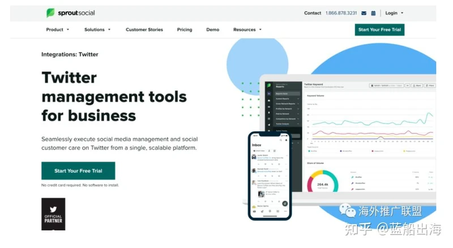Go to Customer Stories
Viewport: 453px width, 248px height.
144,29
